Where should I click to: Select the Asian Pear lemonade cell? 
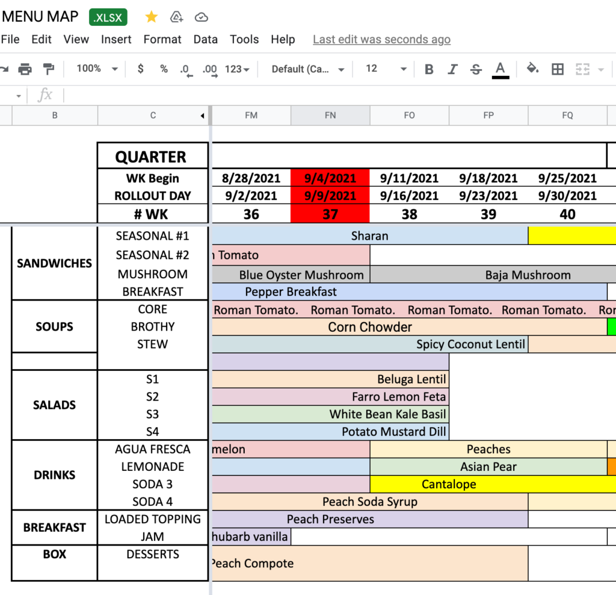pos(488,466)
